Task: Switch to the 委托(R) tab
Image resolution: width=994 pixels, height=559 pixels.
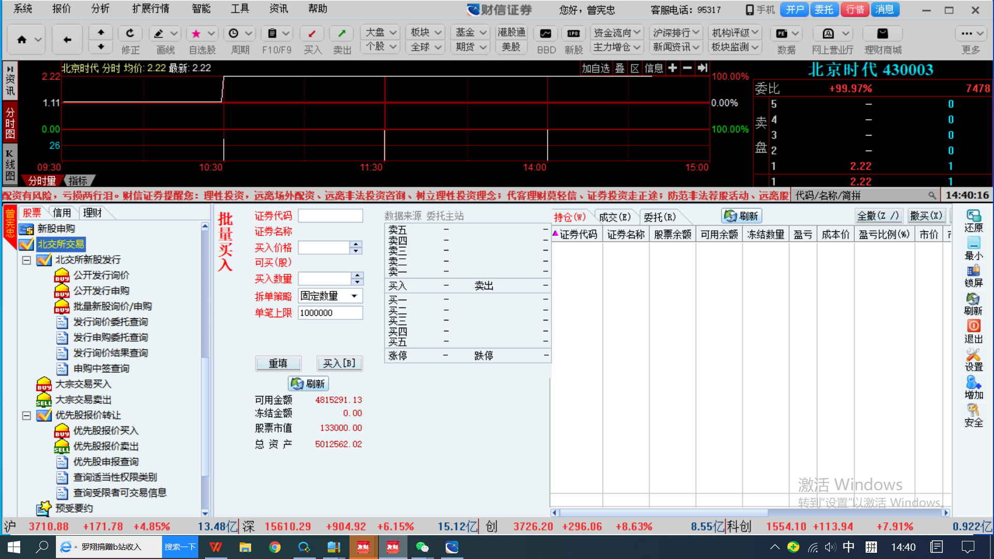Action: click(660, 217)
